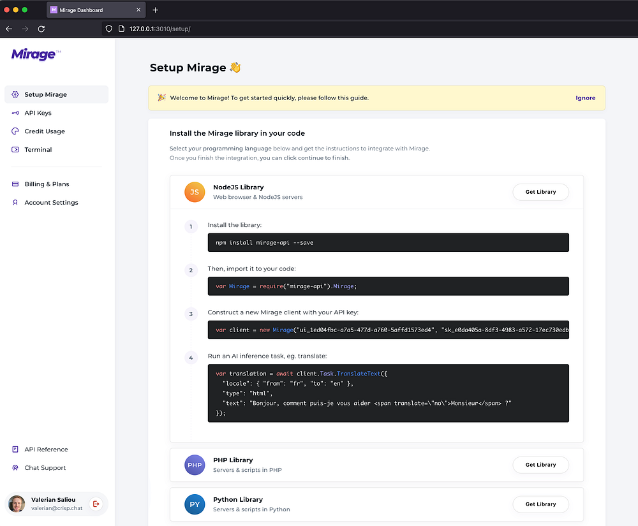Click the Valerian Saliou name
Viewport: 638px width, 526px height.
pyautogui.click(x=54, y=500)
